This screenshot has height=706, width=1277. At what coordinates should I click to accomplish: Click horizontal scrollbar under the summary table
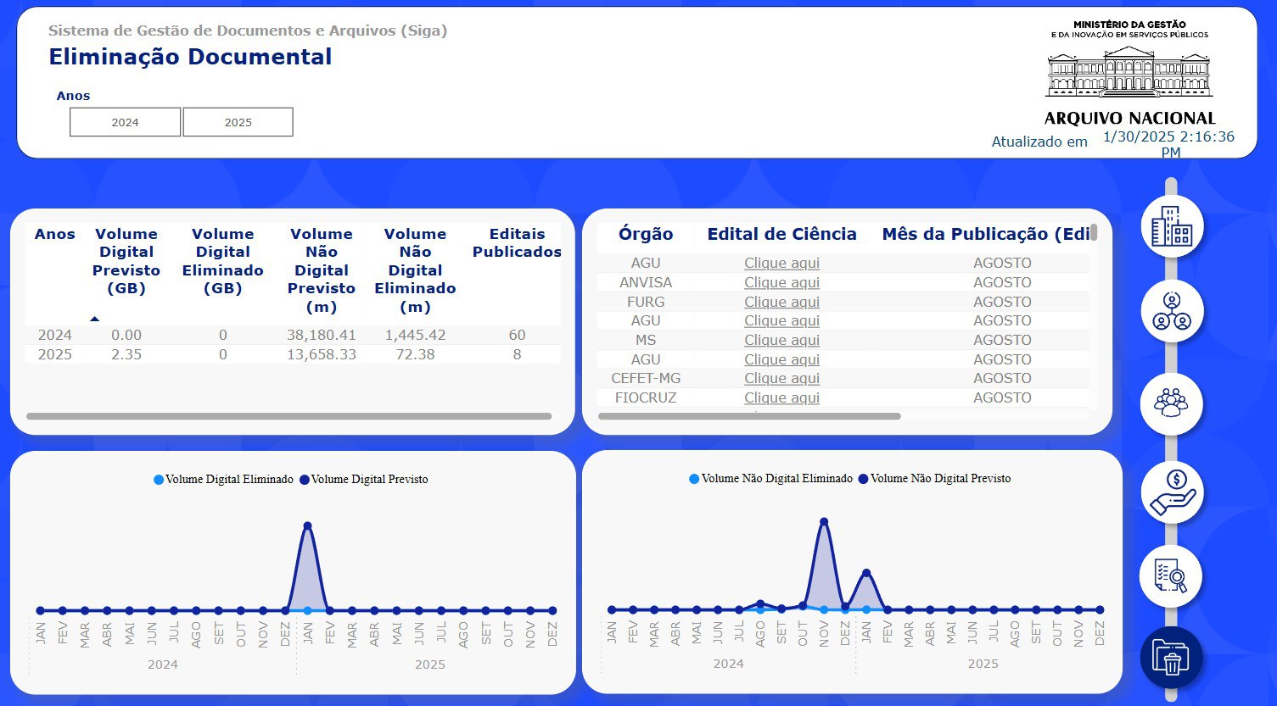click(288, 416)
